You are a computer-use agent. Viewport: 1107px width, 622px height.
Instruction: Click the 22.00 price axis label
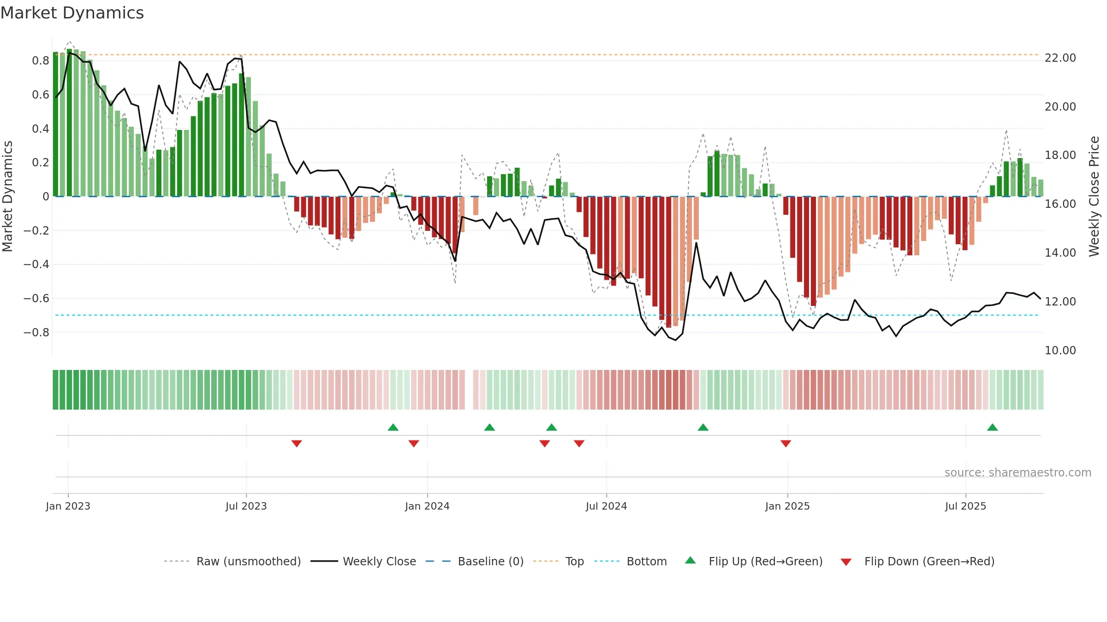[1060, 58]
